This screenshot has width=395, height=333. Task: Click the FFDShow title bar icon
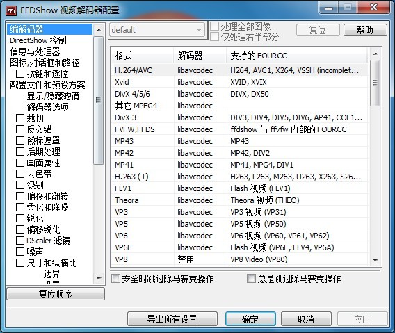[x=11, y=10]
